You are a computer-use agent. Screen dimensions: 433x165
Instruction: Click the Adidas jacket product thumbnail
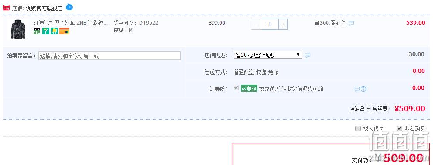click(x=18, y=30)
